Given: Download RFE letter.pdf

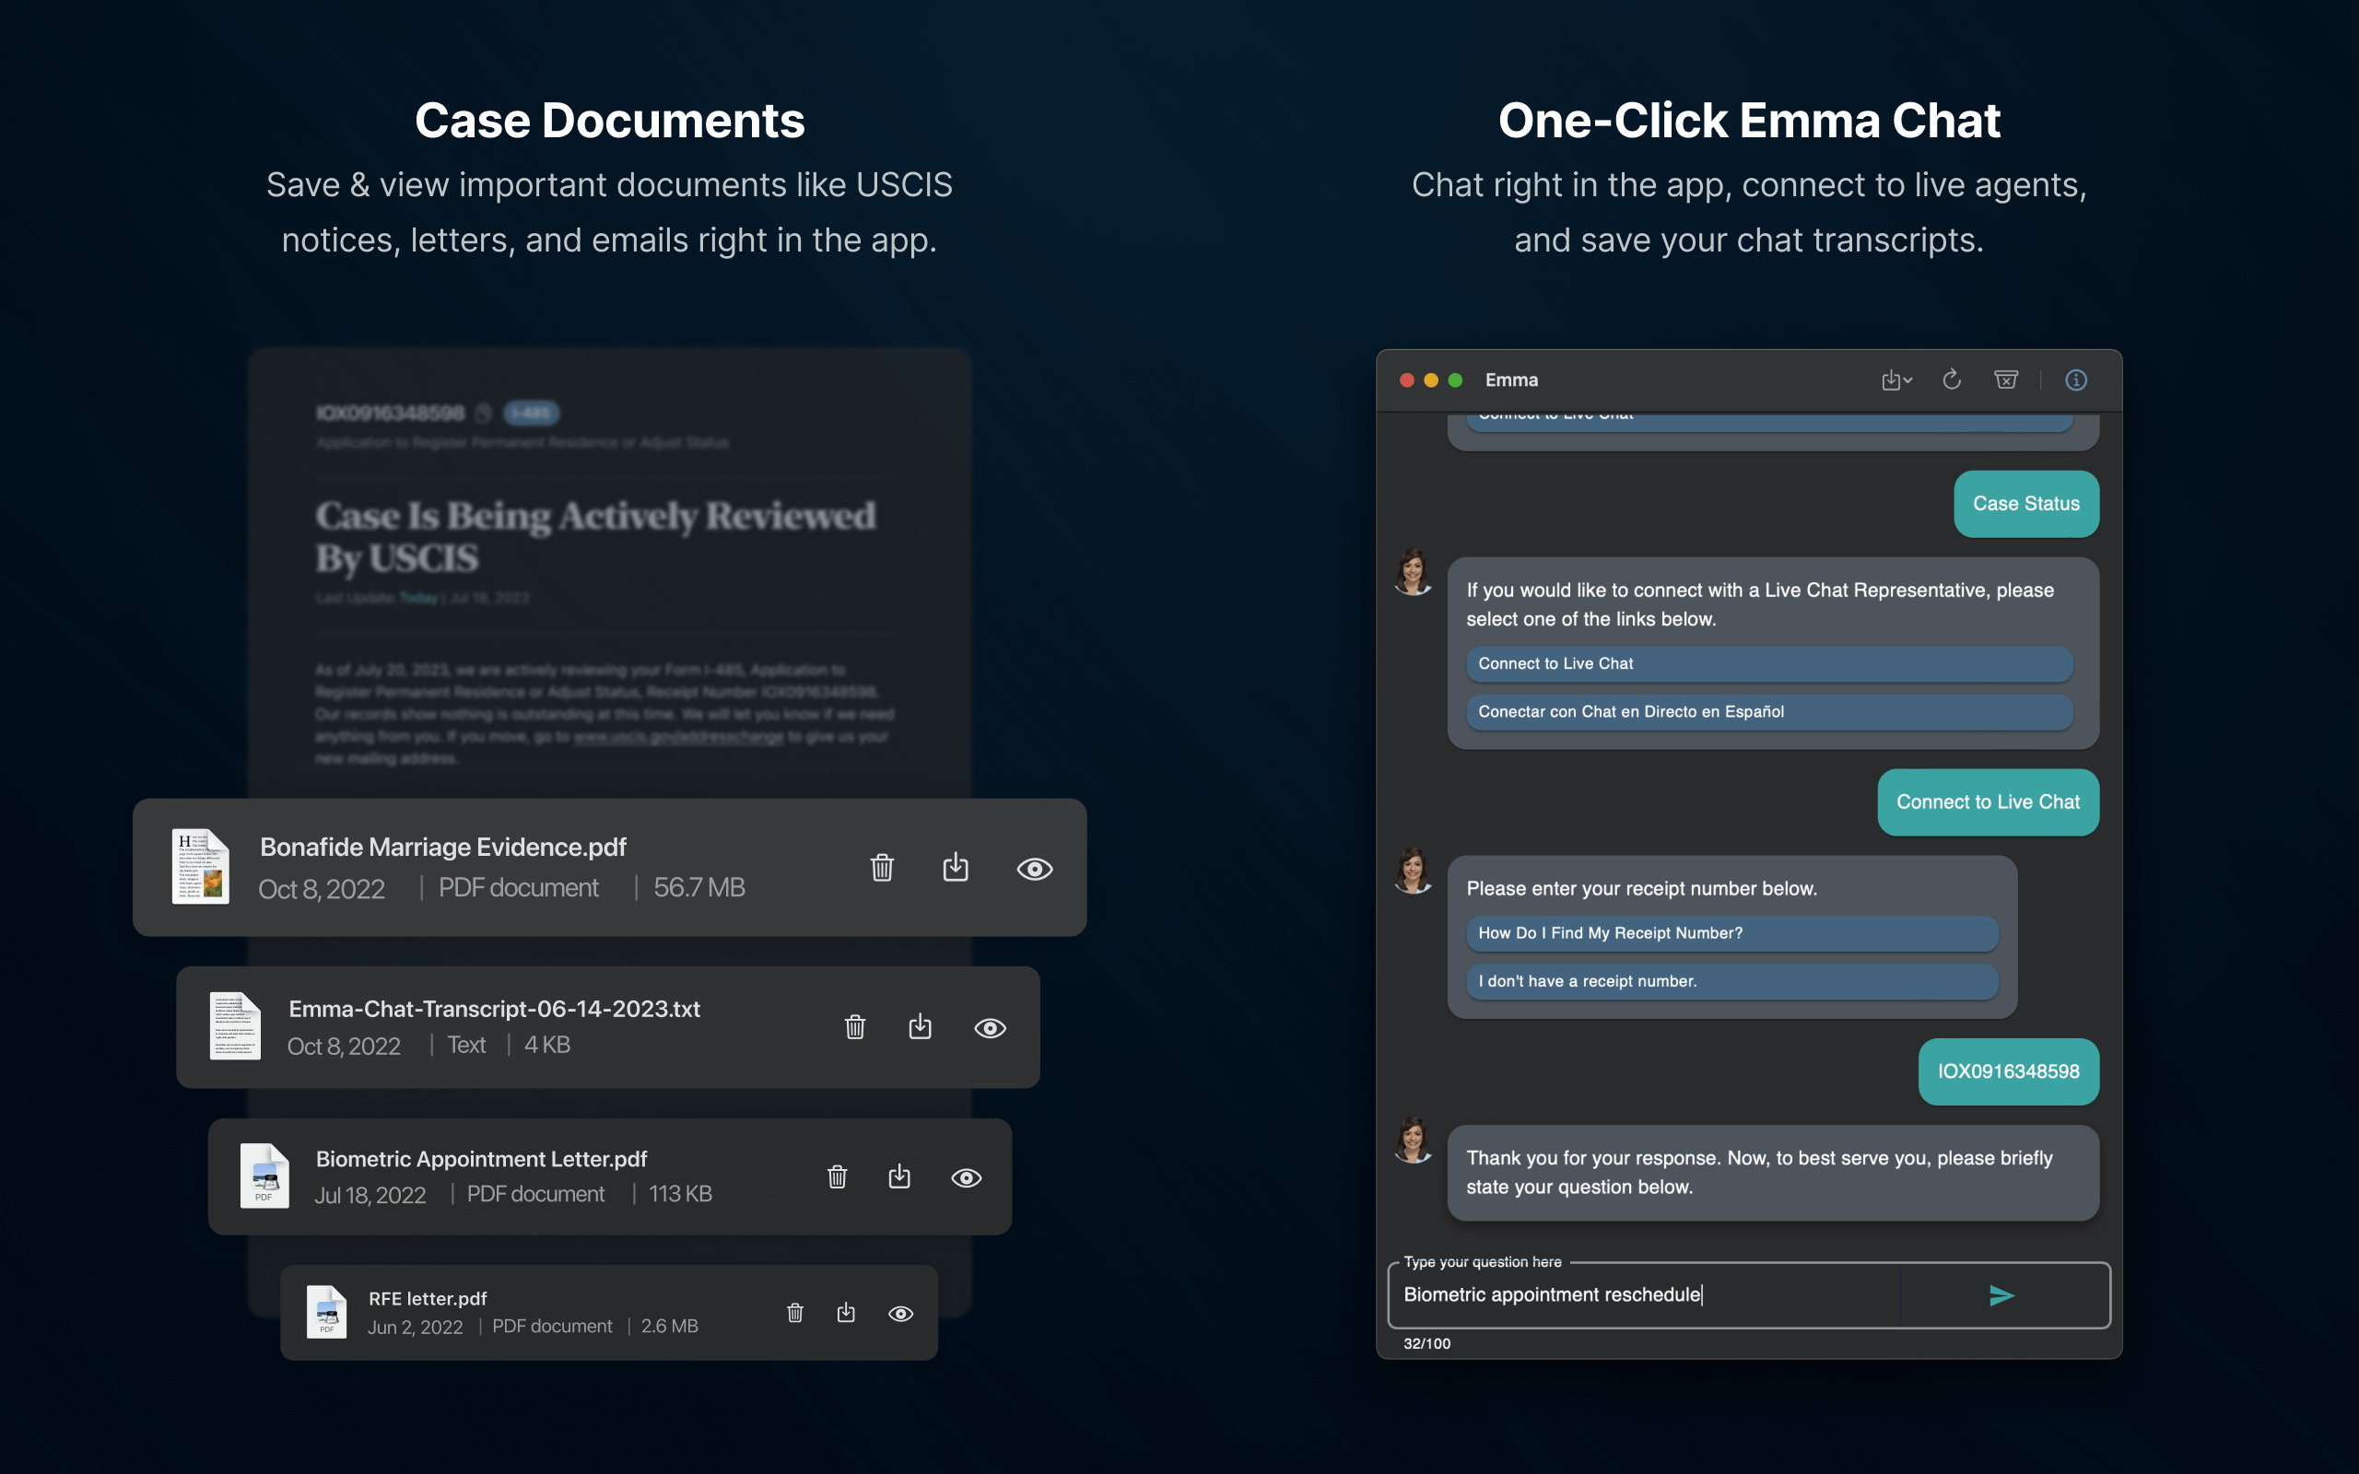Looking at the screenshot, I should (x=846, y=1312).
